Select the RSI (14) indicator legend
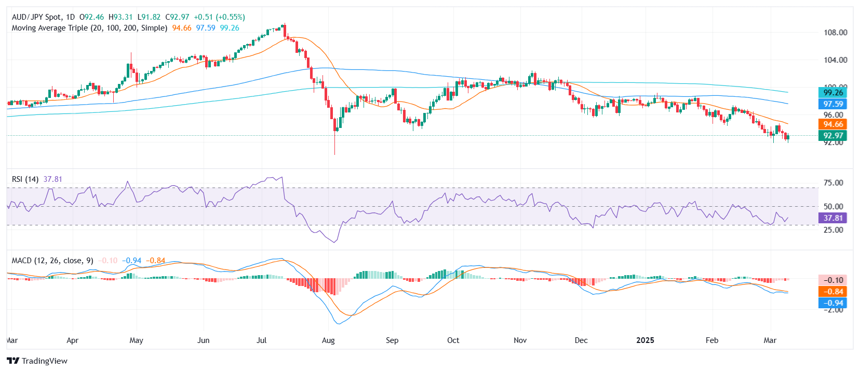 [25, 179]
